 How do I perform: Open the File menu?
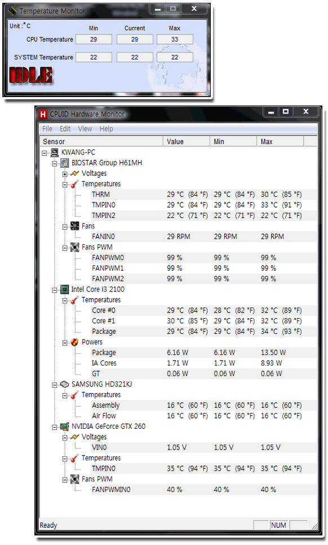[47, 129]
